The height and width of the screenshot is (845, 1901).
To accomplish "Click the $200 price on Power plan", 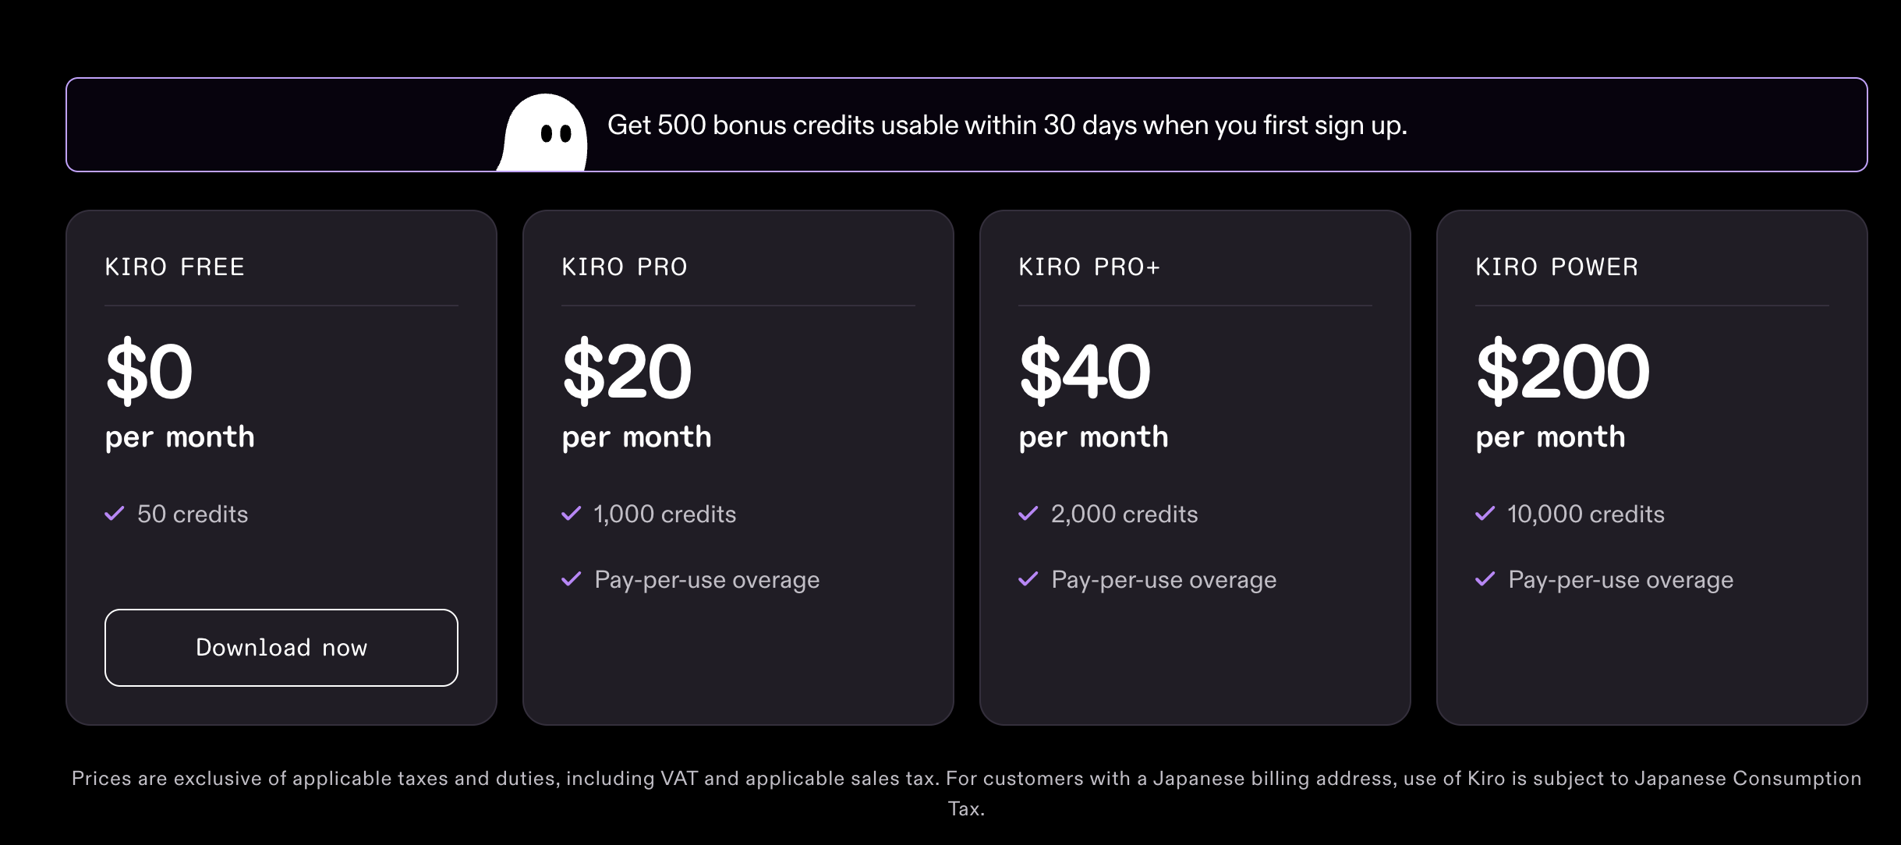I will click(x=1563, y=372).
